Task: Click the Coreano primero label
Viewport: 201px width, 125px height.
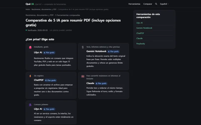Action: coord(41,104)
